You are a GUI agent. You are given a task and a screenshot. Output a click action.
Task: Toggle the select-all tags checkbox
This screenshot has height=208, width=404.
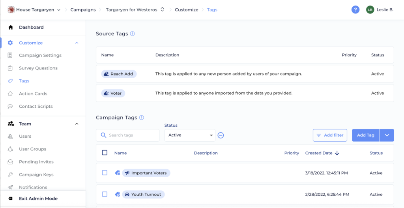coord(105,153)
